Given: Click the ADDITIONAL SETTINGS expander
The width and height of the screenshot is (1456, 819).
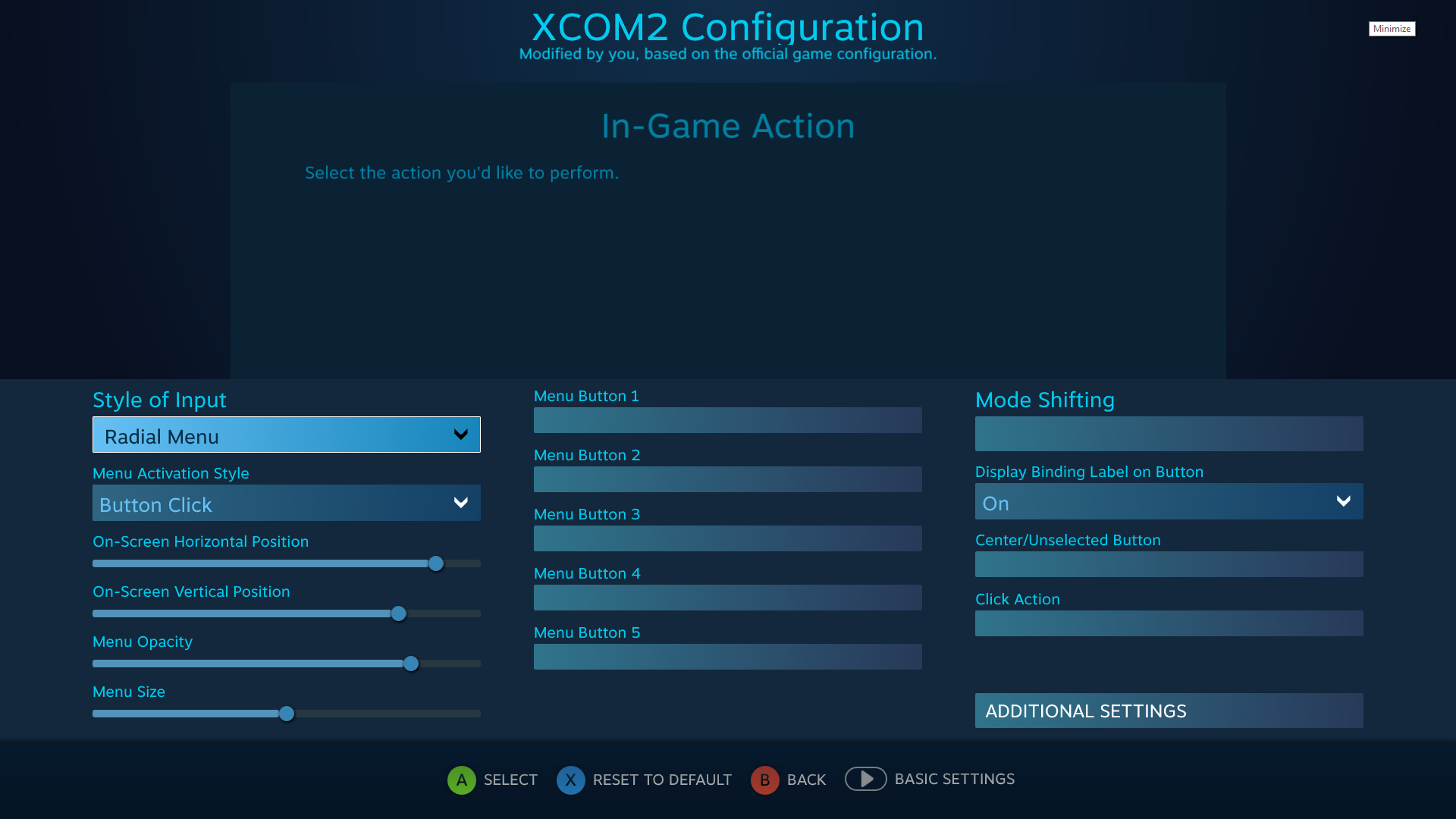Looking at the screenshot, I should coord(1169,710).
